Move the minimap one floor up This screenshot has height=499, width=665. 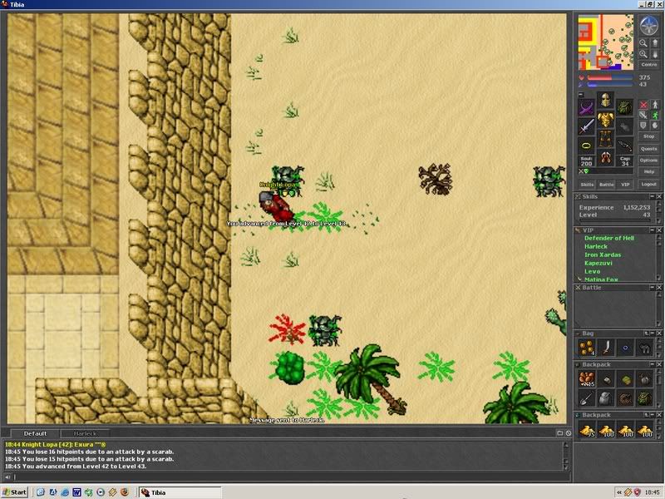click(655, 43)
